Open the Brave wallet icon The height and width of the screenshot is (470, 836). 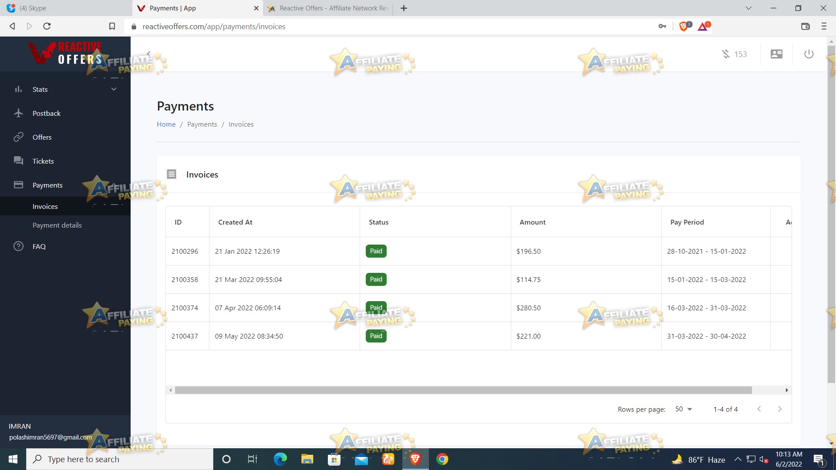(x=806, y=26)
